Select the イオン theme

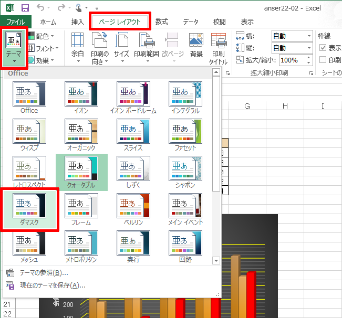81,98
